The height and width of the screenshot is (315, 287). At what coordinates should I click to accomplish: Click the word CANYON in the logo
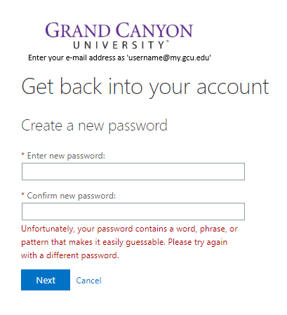pyautogui.click(x=154, y=30)
